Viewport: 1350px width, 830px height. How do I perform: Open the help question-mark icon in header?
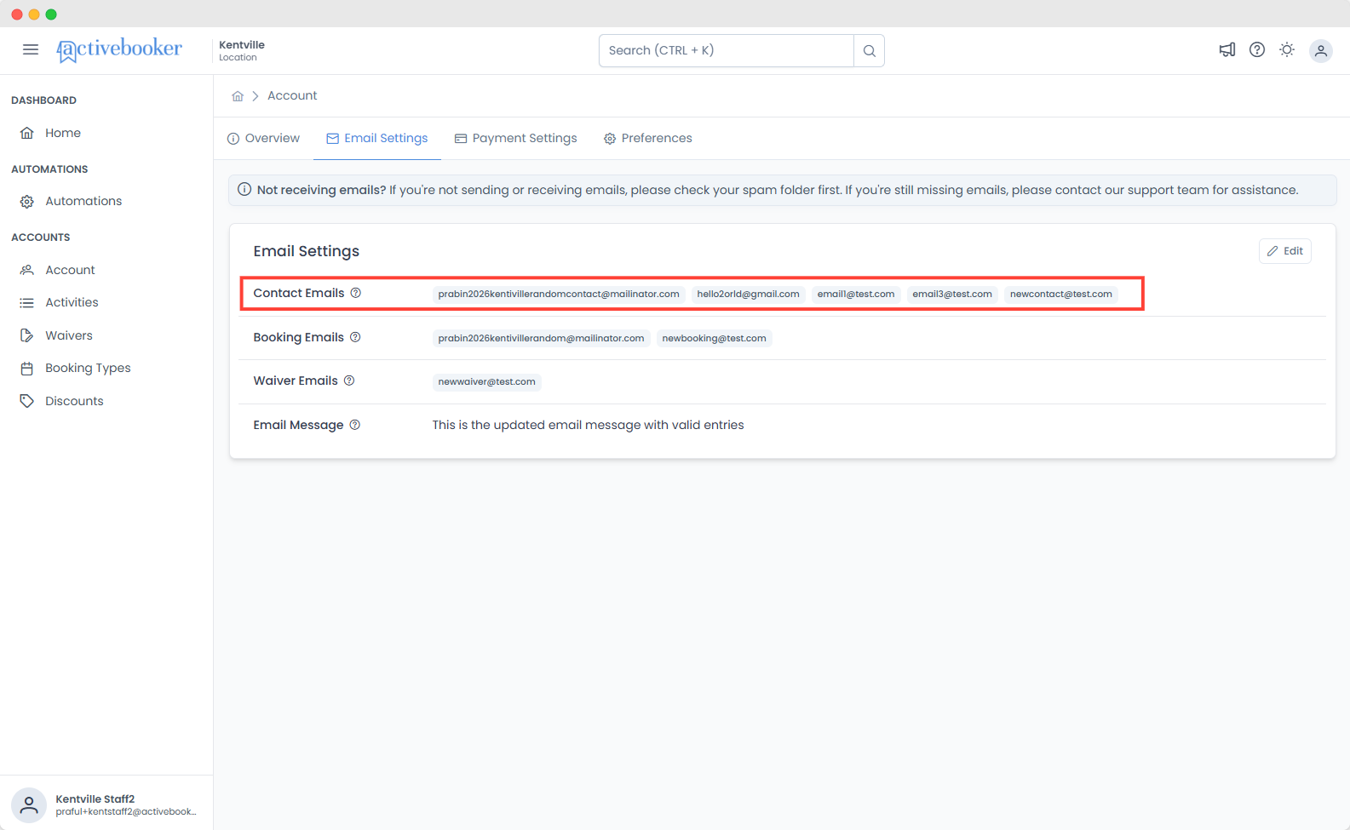click(1256, 49)
